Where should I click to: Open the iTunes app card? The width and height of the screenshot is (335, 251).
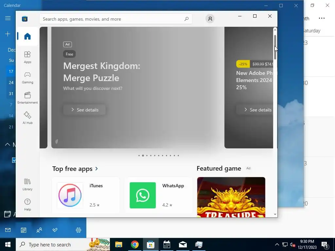click(x=86, y=195)
